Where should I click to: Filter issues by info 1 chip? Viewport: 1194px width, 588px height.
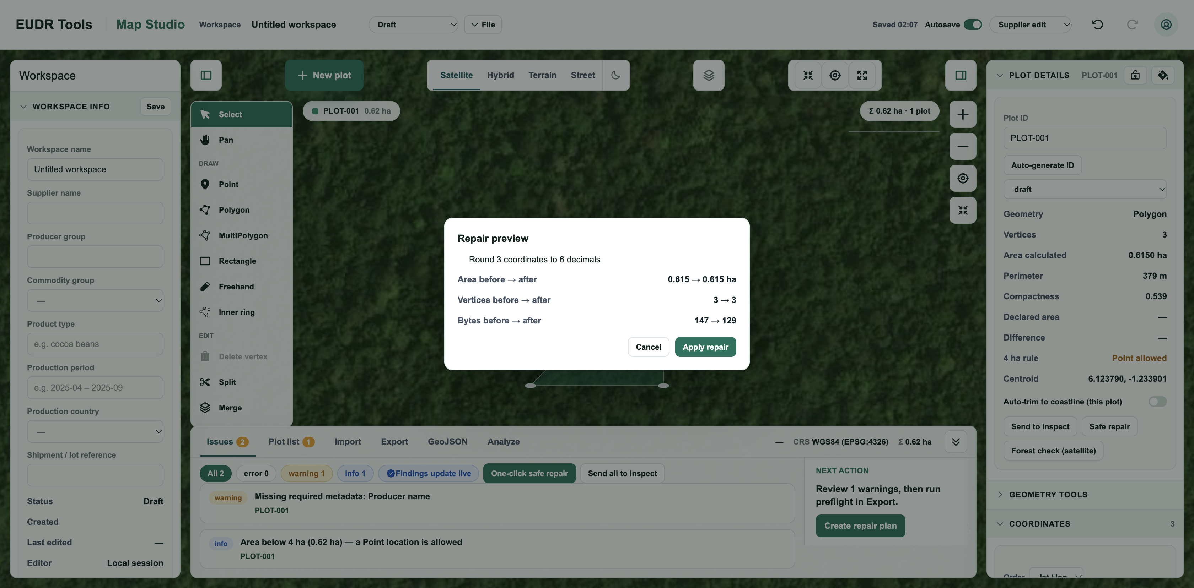click(x=355, y=473)
